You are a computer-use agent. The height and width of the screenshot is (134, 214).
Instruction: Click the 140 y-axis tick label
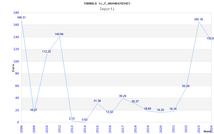click(x=16, y=37)
